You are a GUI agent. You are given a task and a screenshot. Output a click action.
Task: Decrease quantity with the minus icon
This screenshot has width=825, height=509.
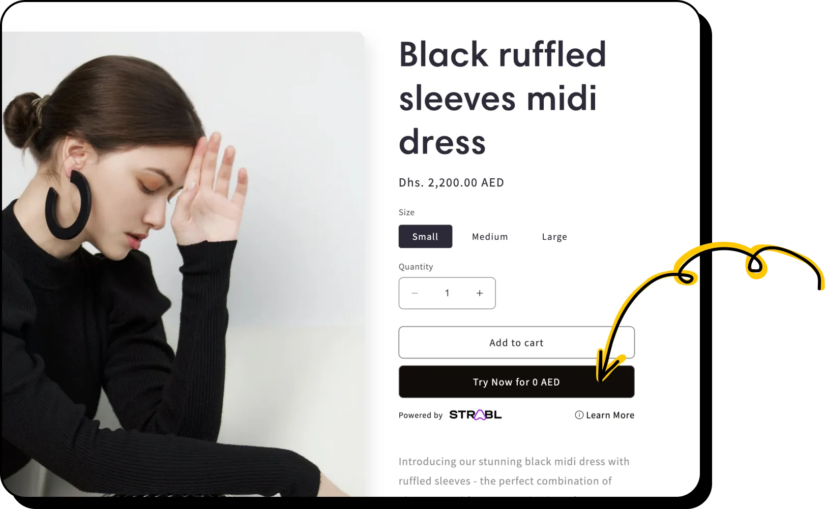tap(415, 293)
